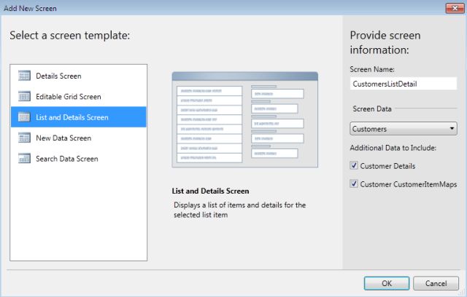
Task: Toggle the Customer CustomerItemMaps checkbox
Action: (354, 184)
